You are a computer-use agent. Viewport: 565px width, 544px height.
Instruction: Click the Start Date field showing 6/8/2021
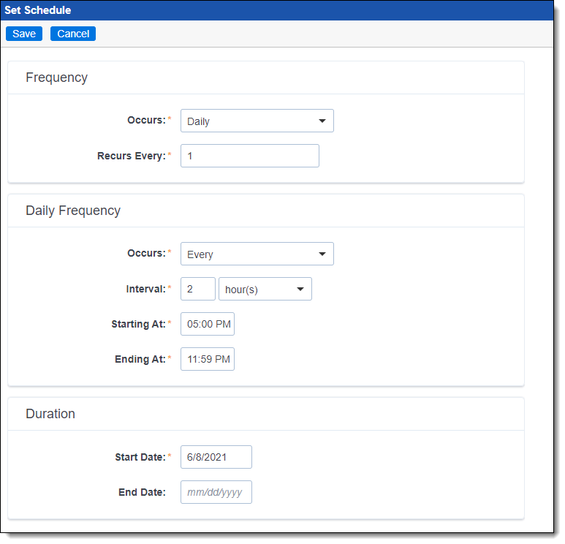(216, 457)
